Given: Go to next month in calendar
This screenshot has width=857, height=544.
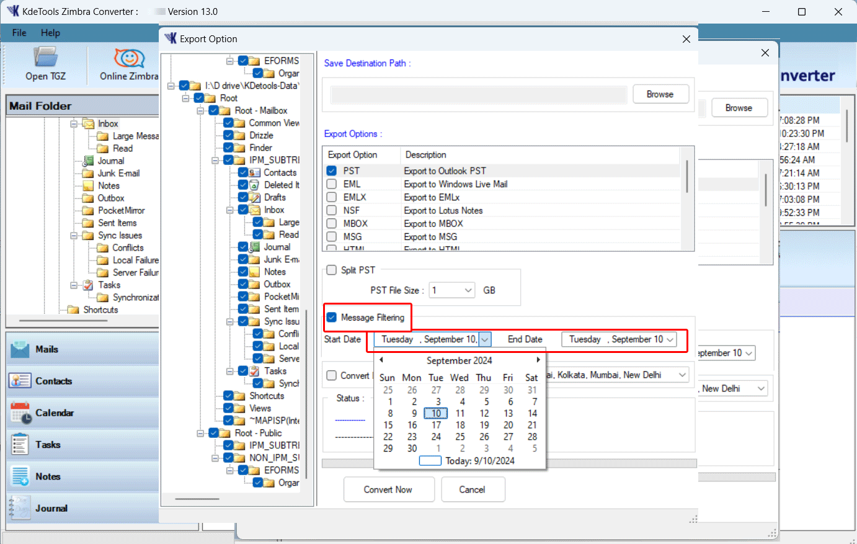Looking at the screenshot, I should coord(538,360).
